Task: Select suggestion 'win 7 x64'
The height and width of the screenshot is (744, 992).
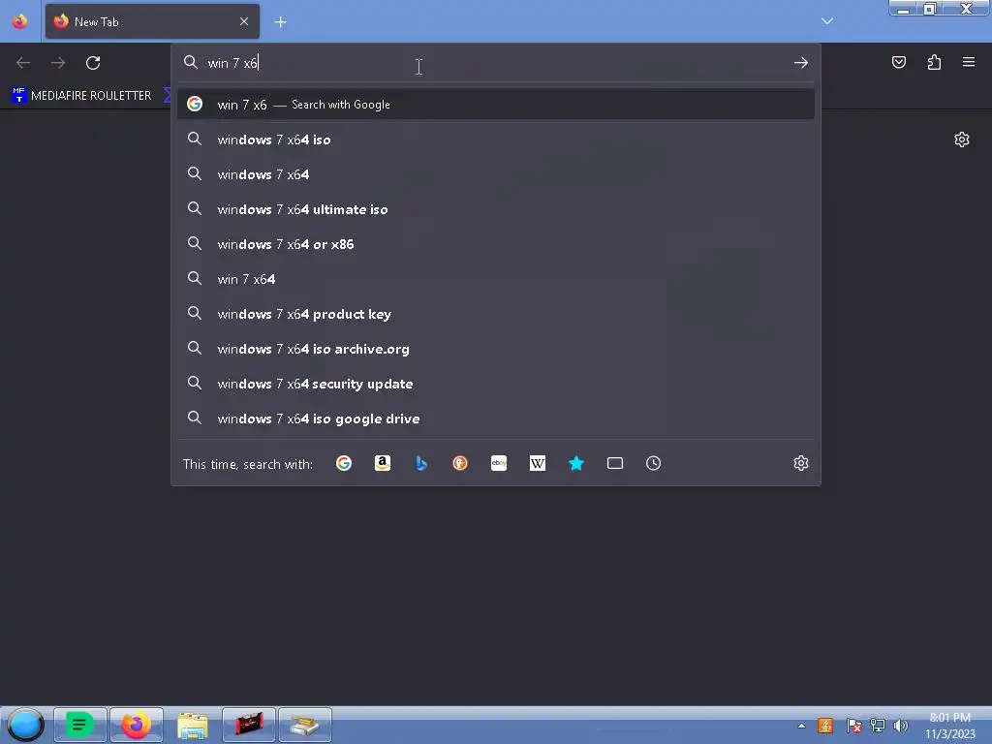Action: [x=496, y=278]
